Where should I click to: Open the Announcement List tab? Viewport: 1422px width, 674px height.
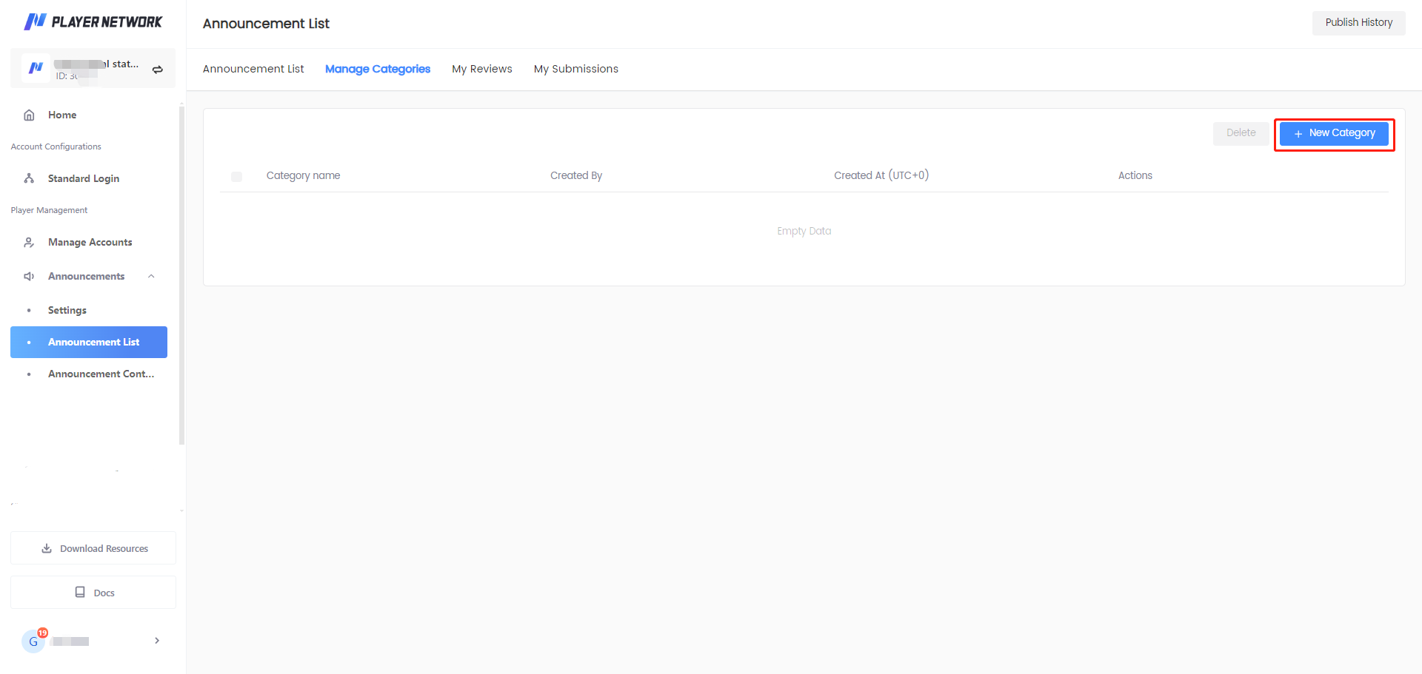[x=253, y=69]
